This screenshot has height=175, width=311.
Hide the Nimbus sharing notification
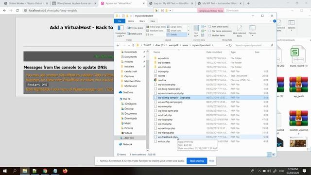[x=211, y=161]
